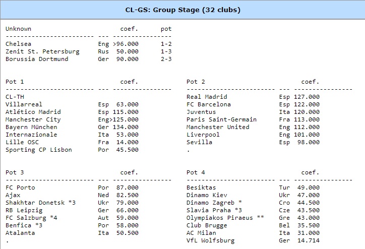365x249 pixels.
Task: Click Paris Saint-Germain entry
Action: point(221,119)
